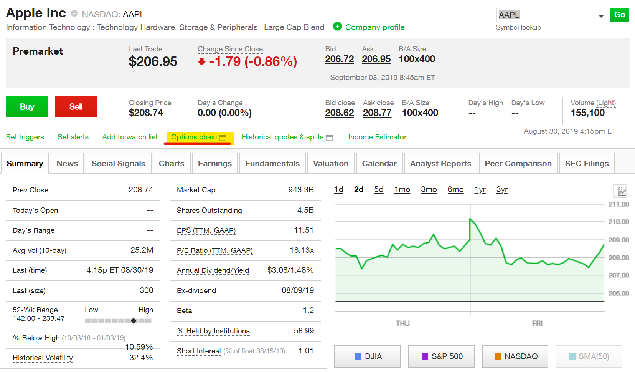Open the Symbol lookup link

[518, 27]
